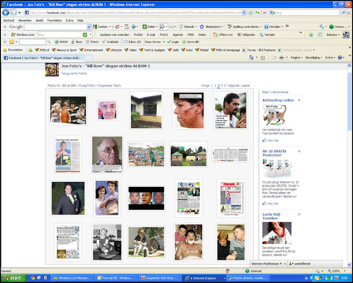353x283 pixels.
Task: Open the Bewerken menu
Action: tap(25, 20)
